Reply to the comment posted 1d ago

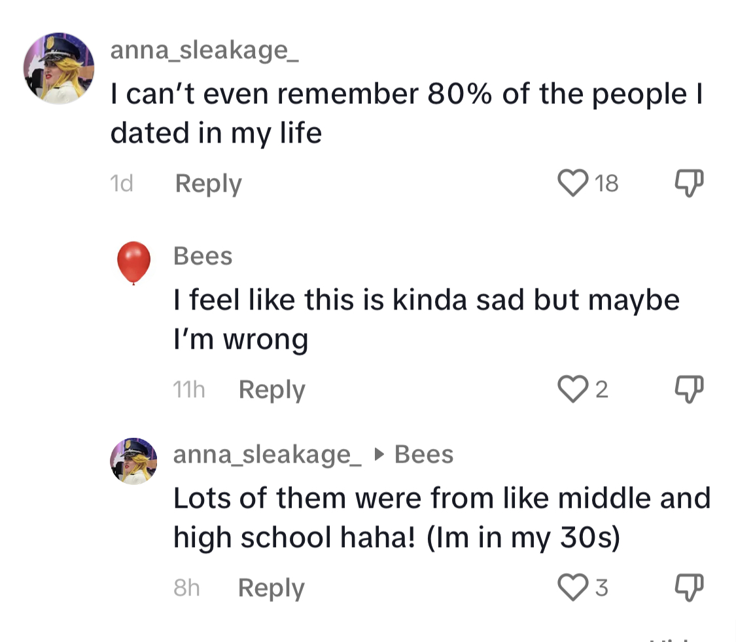[x=209, y=184]
